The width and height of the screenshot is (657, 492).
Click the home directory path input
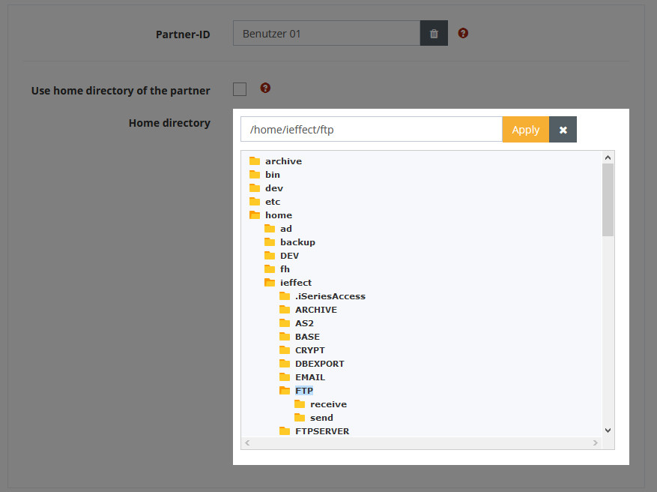[x=371, y=130]
